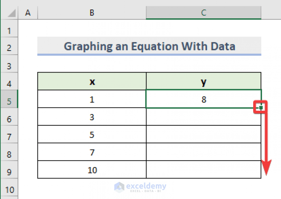Click the x cell containing 7
Viewport: 281px width, 199px height.
[x=92, y=152]
